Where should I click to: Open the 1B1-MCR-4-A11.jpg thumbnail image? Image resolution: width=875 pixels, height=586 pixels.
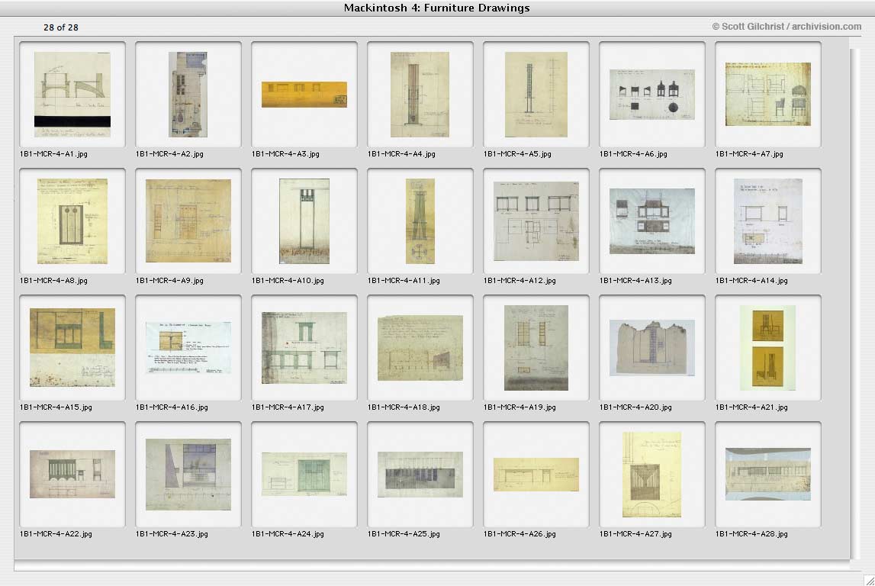(x=420, y=221)
